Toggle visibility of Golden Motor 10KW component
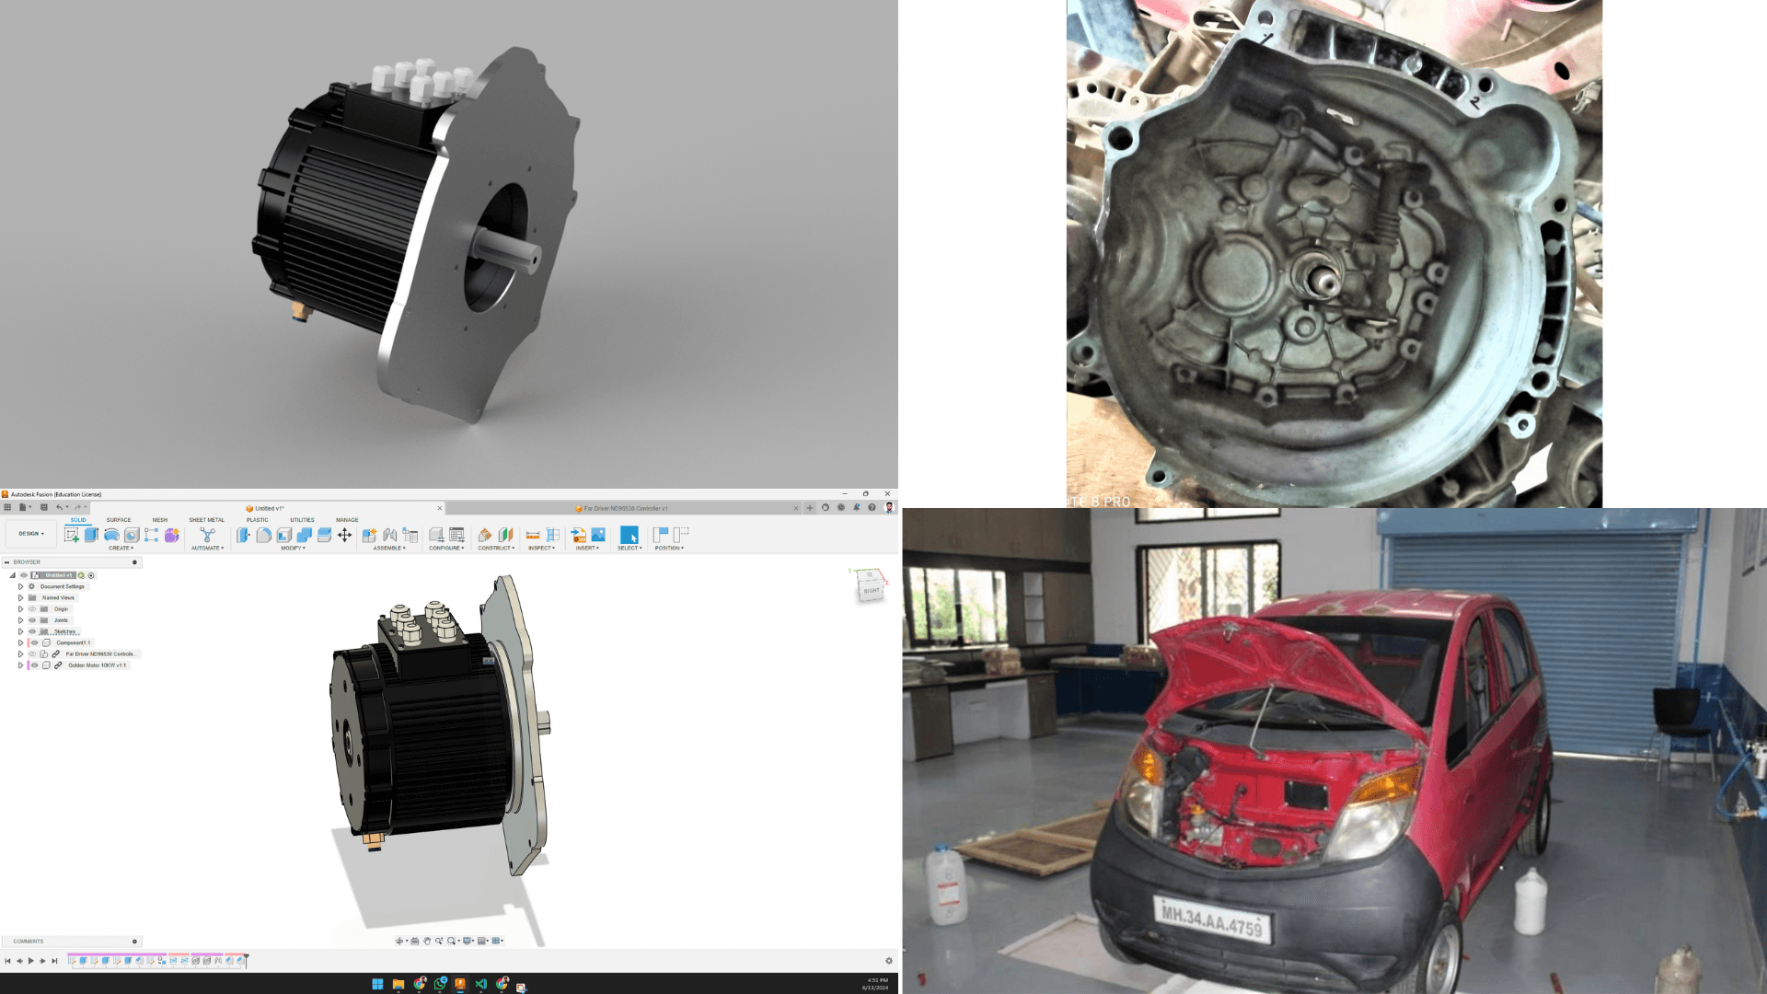The image size is (1767, 994). click(35, 665)
